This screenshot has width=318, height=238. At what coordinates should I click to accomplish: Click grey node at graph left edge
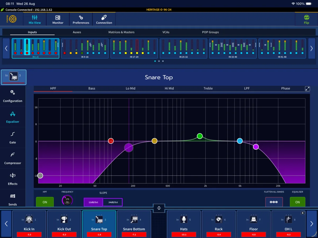click(x=40, y=176)
